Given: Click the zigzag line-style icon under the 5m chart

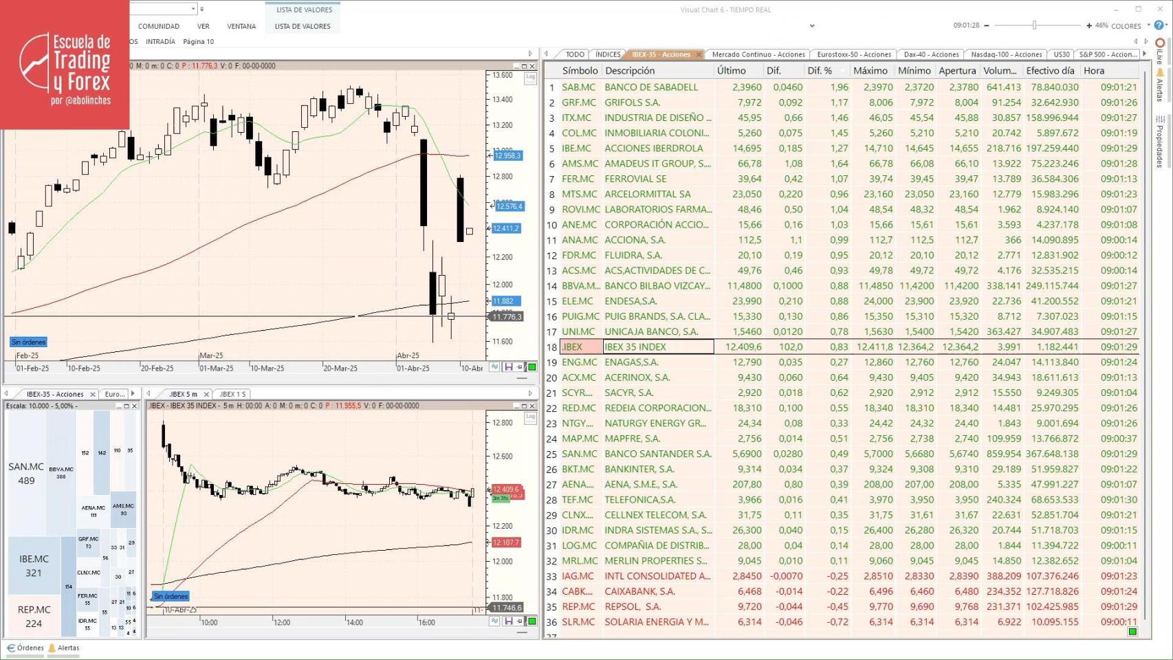Looking at the screenshot, I should [494, 621].
